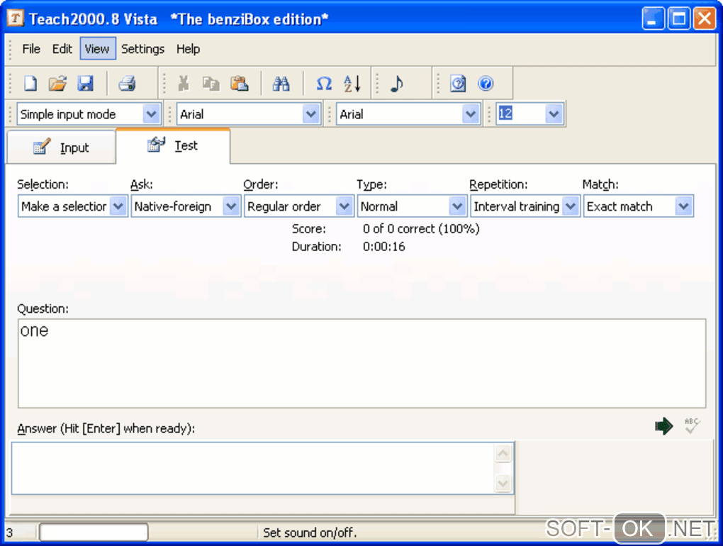The height and width of the screenshot is (546, 723).
Task: Expand the first Arial font dropdown
Action: (x=311, y=114)
